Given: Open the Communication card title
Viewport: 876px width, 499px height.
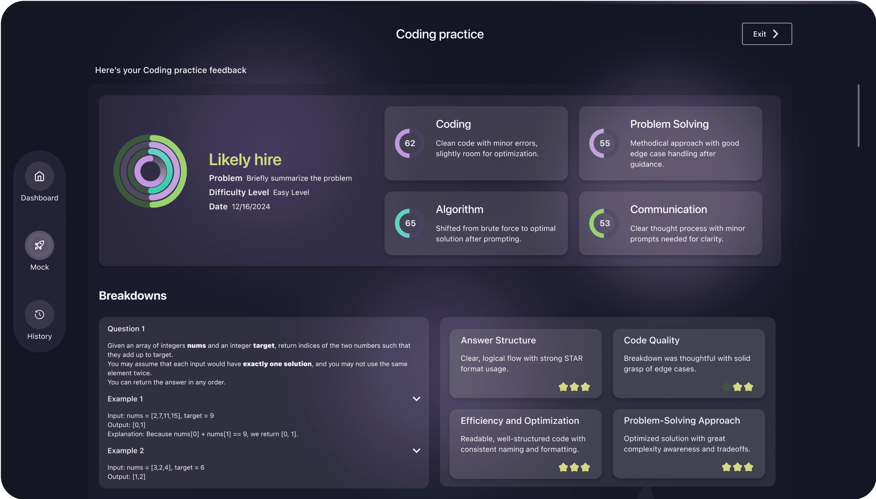Looking at the screenshot, I should [668, 209].
